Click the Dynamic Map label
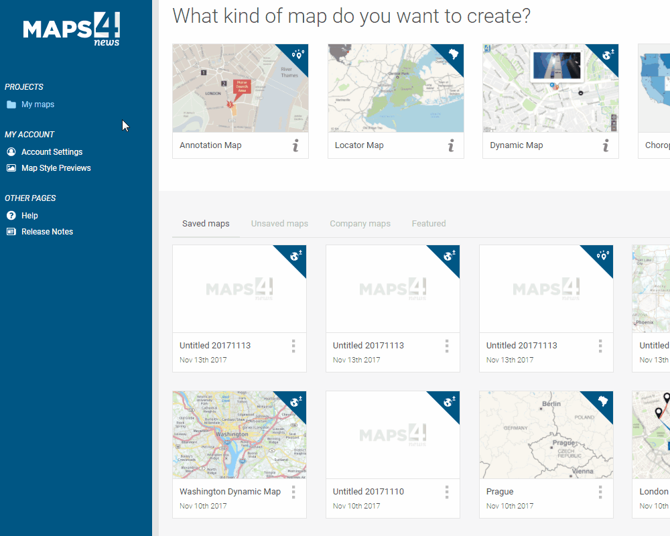The width and height of the screenshot is (670, 536). pos(517,145)
